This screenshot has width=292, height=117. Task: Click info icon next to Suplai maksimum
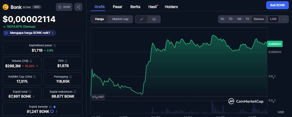point(75,92)
